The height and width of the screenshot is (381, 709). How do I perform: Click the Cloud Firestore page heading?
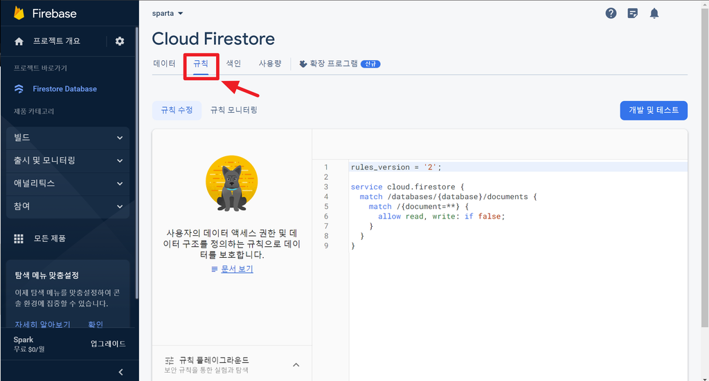(x=213, y=39)
